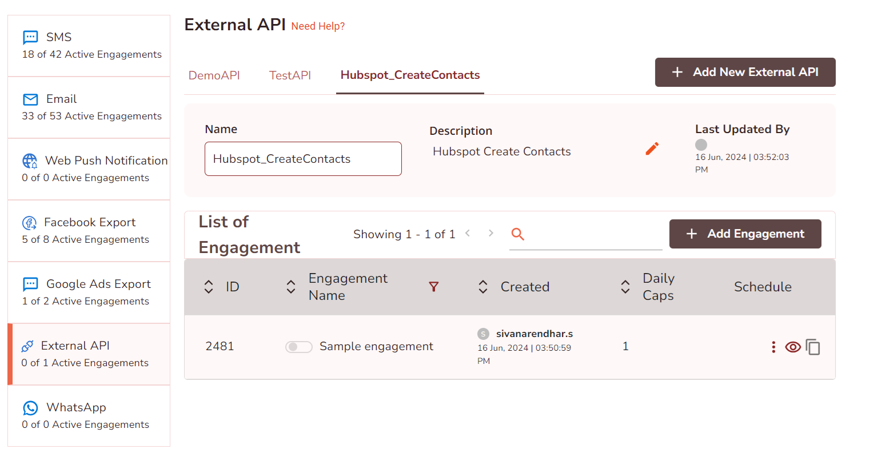The height and width of the screenshot is (457, 870).
Task: Switch to the DemoAPI tab
Action: [214, 75]
